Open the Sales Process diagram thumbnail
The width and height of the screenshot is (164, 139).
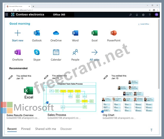pos(70,97)
